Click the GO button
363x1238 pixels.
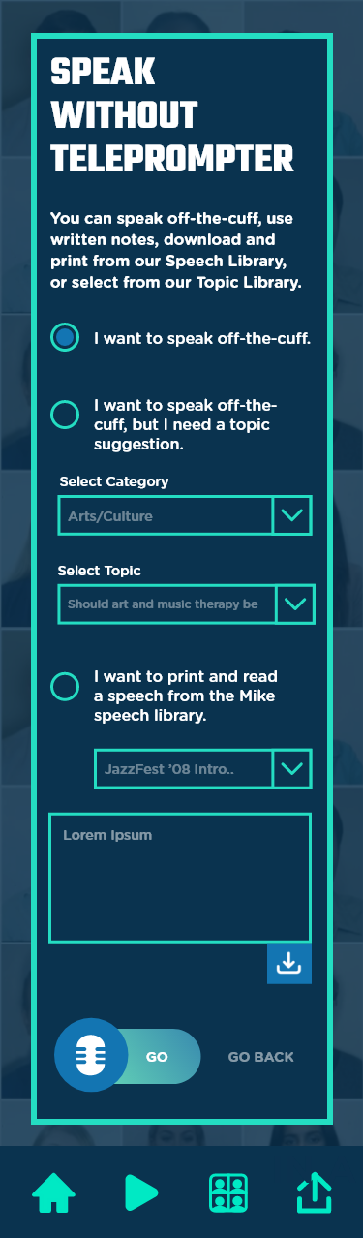(158, 1056)
